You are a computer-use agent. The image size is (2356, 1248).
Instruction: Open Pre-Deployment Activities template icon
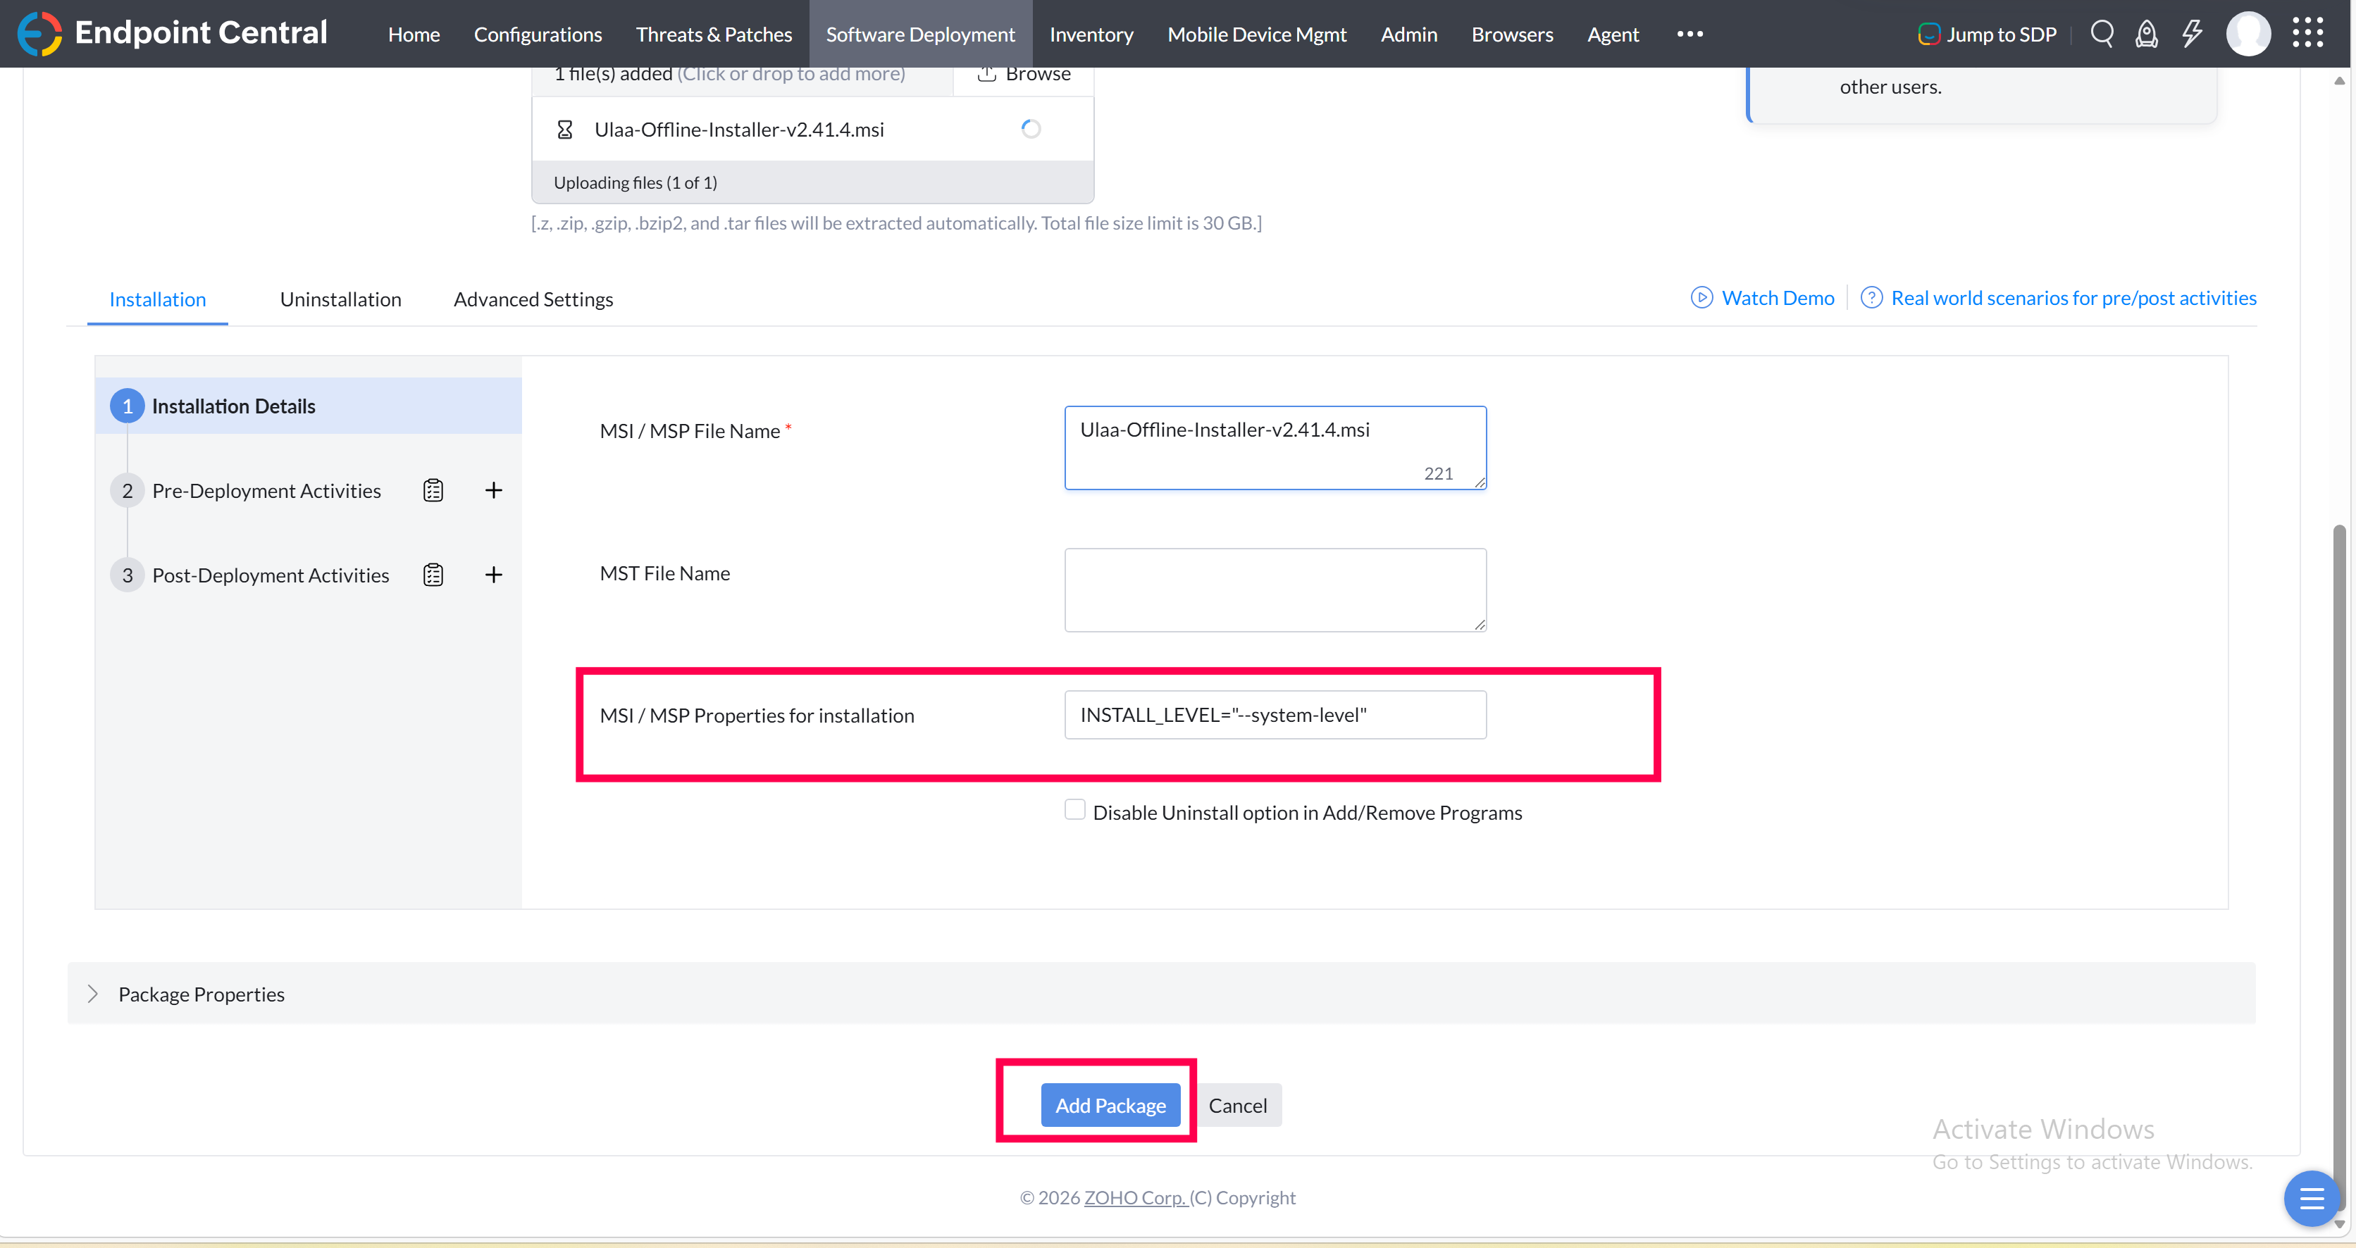click(x=433, y=491)
